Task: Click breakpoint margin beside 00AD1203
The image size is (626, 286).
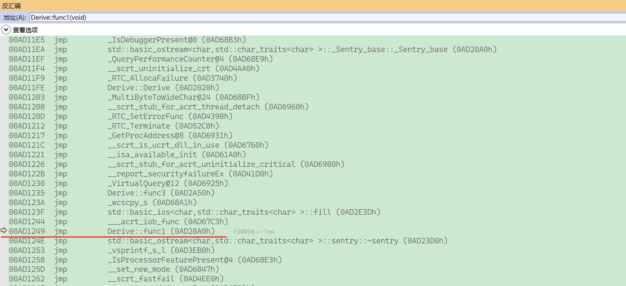Action: 4,97
